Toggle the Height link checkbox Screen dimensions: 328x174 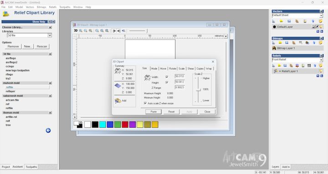pos(167,82)
